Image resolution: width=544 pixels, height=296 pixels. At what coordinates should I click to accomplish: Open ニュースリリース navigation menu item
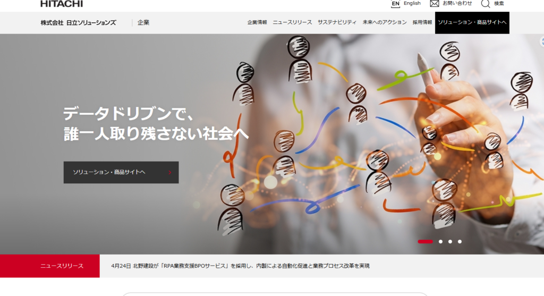click(292, 22)
